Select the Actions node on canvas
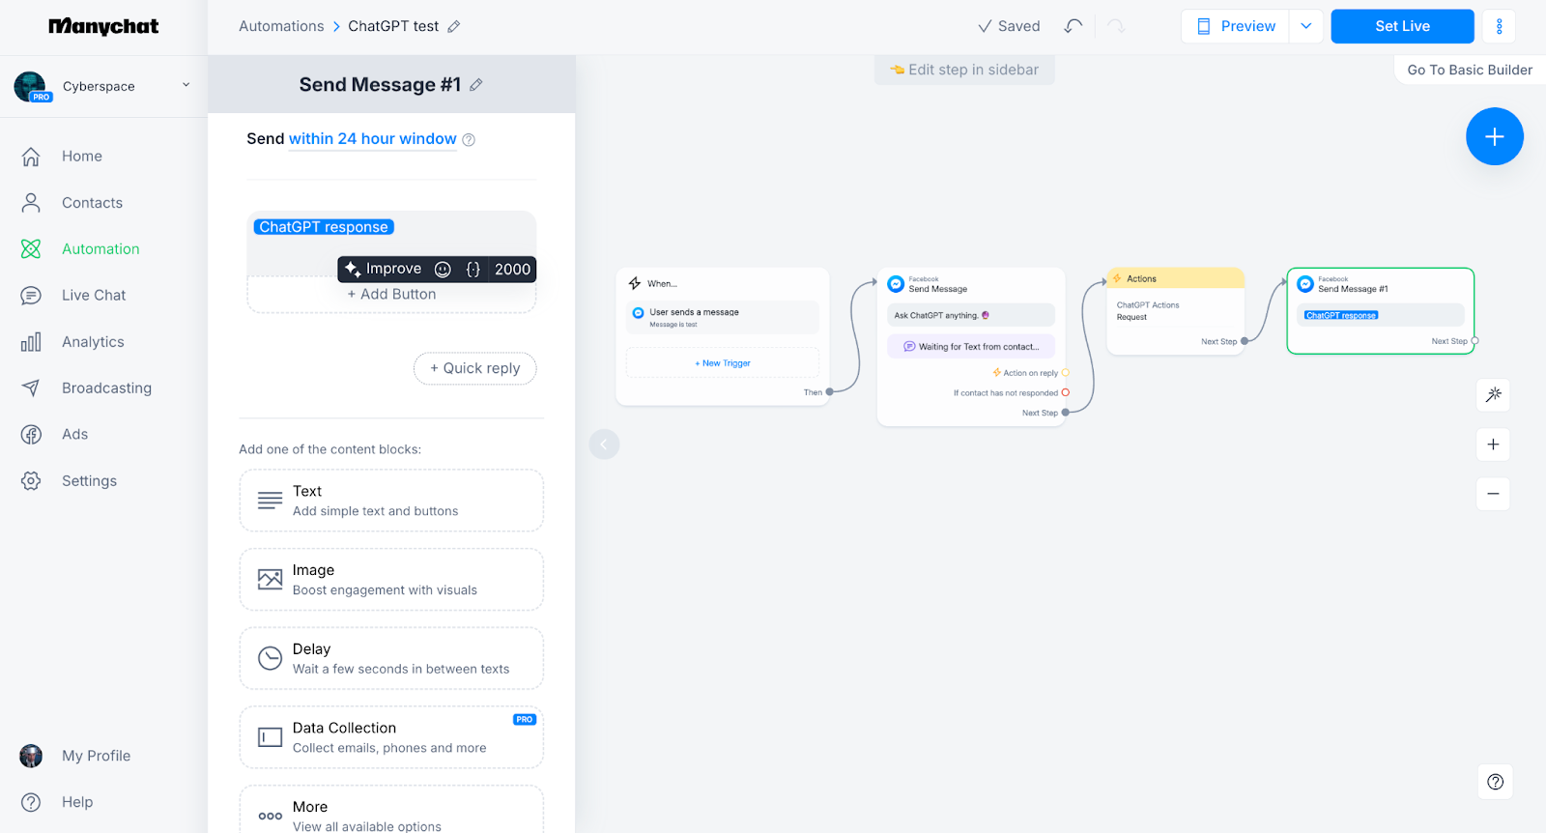The height and width of the screenshot is (833, 1546). coord(1175,311)
